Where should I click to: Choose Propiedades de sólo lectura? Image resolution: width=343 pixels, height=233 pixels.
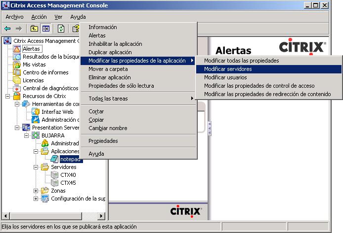[x=139, y=86]
